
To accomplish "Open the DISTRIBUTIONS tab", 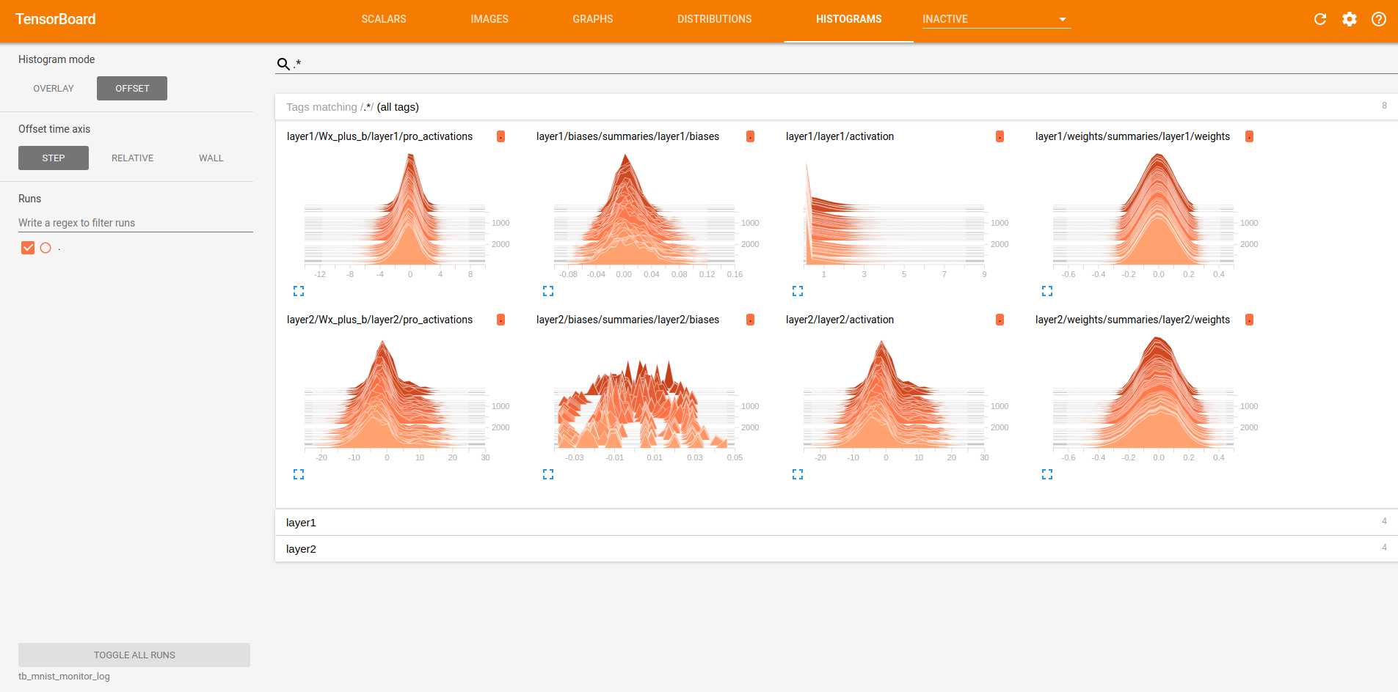I will (x=715, y=19).
